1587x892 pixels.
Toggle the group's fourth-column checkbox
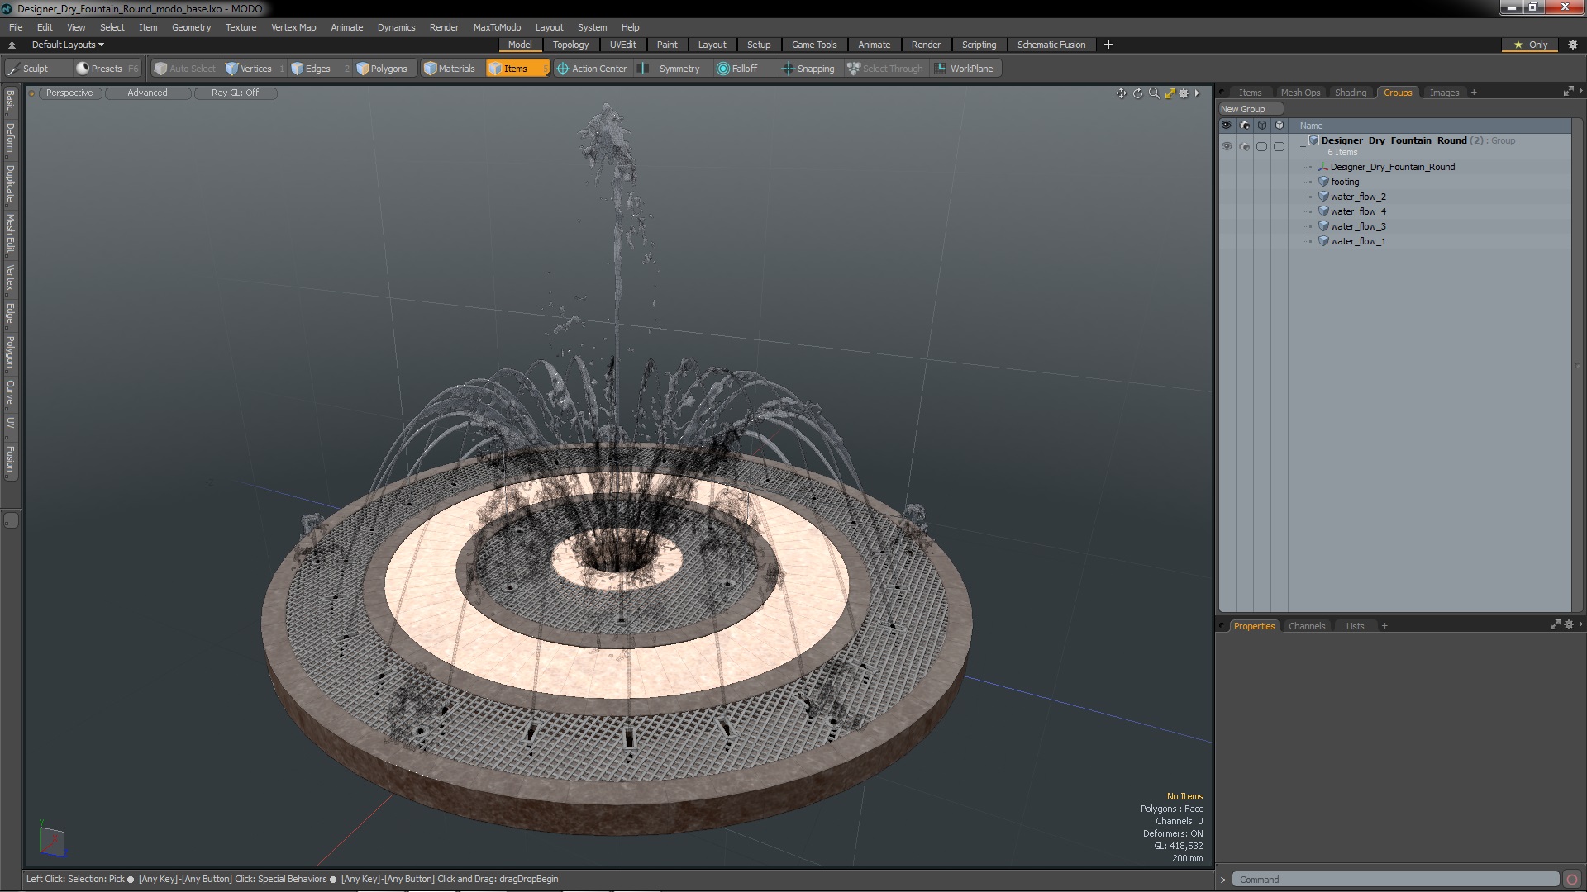pyautogui.click(x=1280, y=146)
